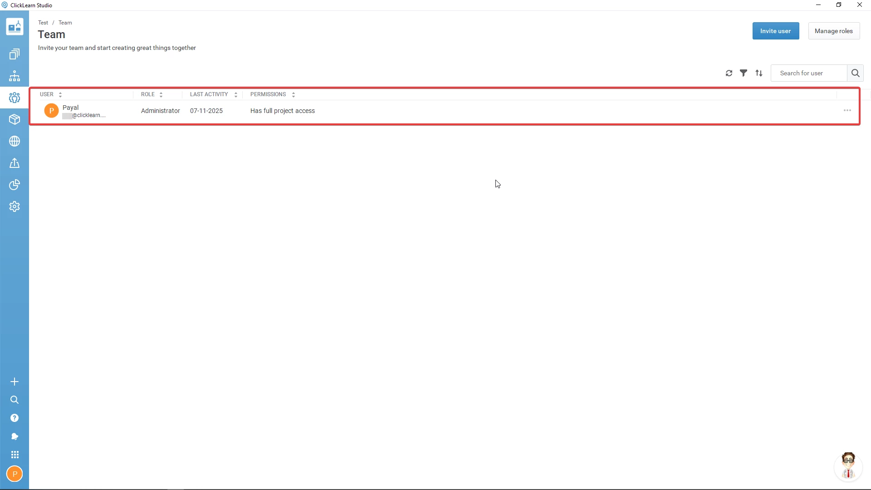The height and width of the screenshot is (490, 871).
Task: Open the copy/pages icon in sidebar
Action: click(15, 54)
